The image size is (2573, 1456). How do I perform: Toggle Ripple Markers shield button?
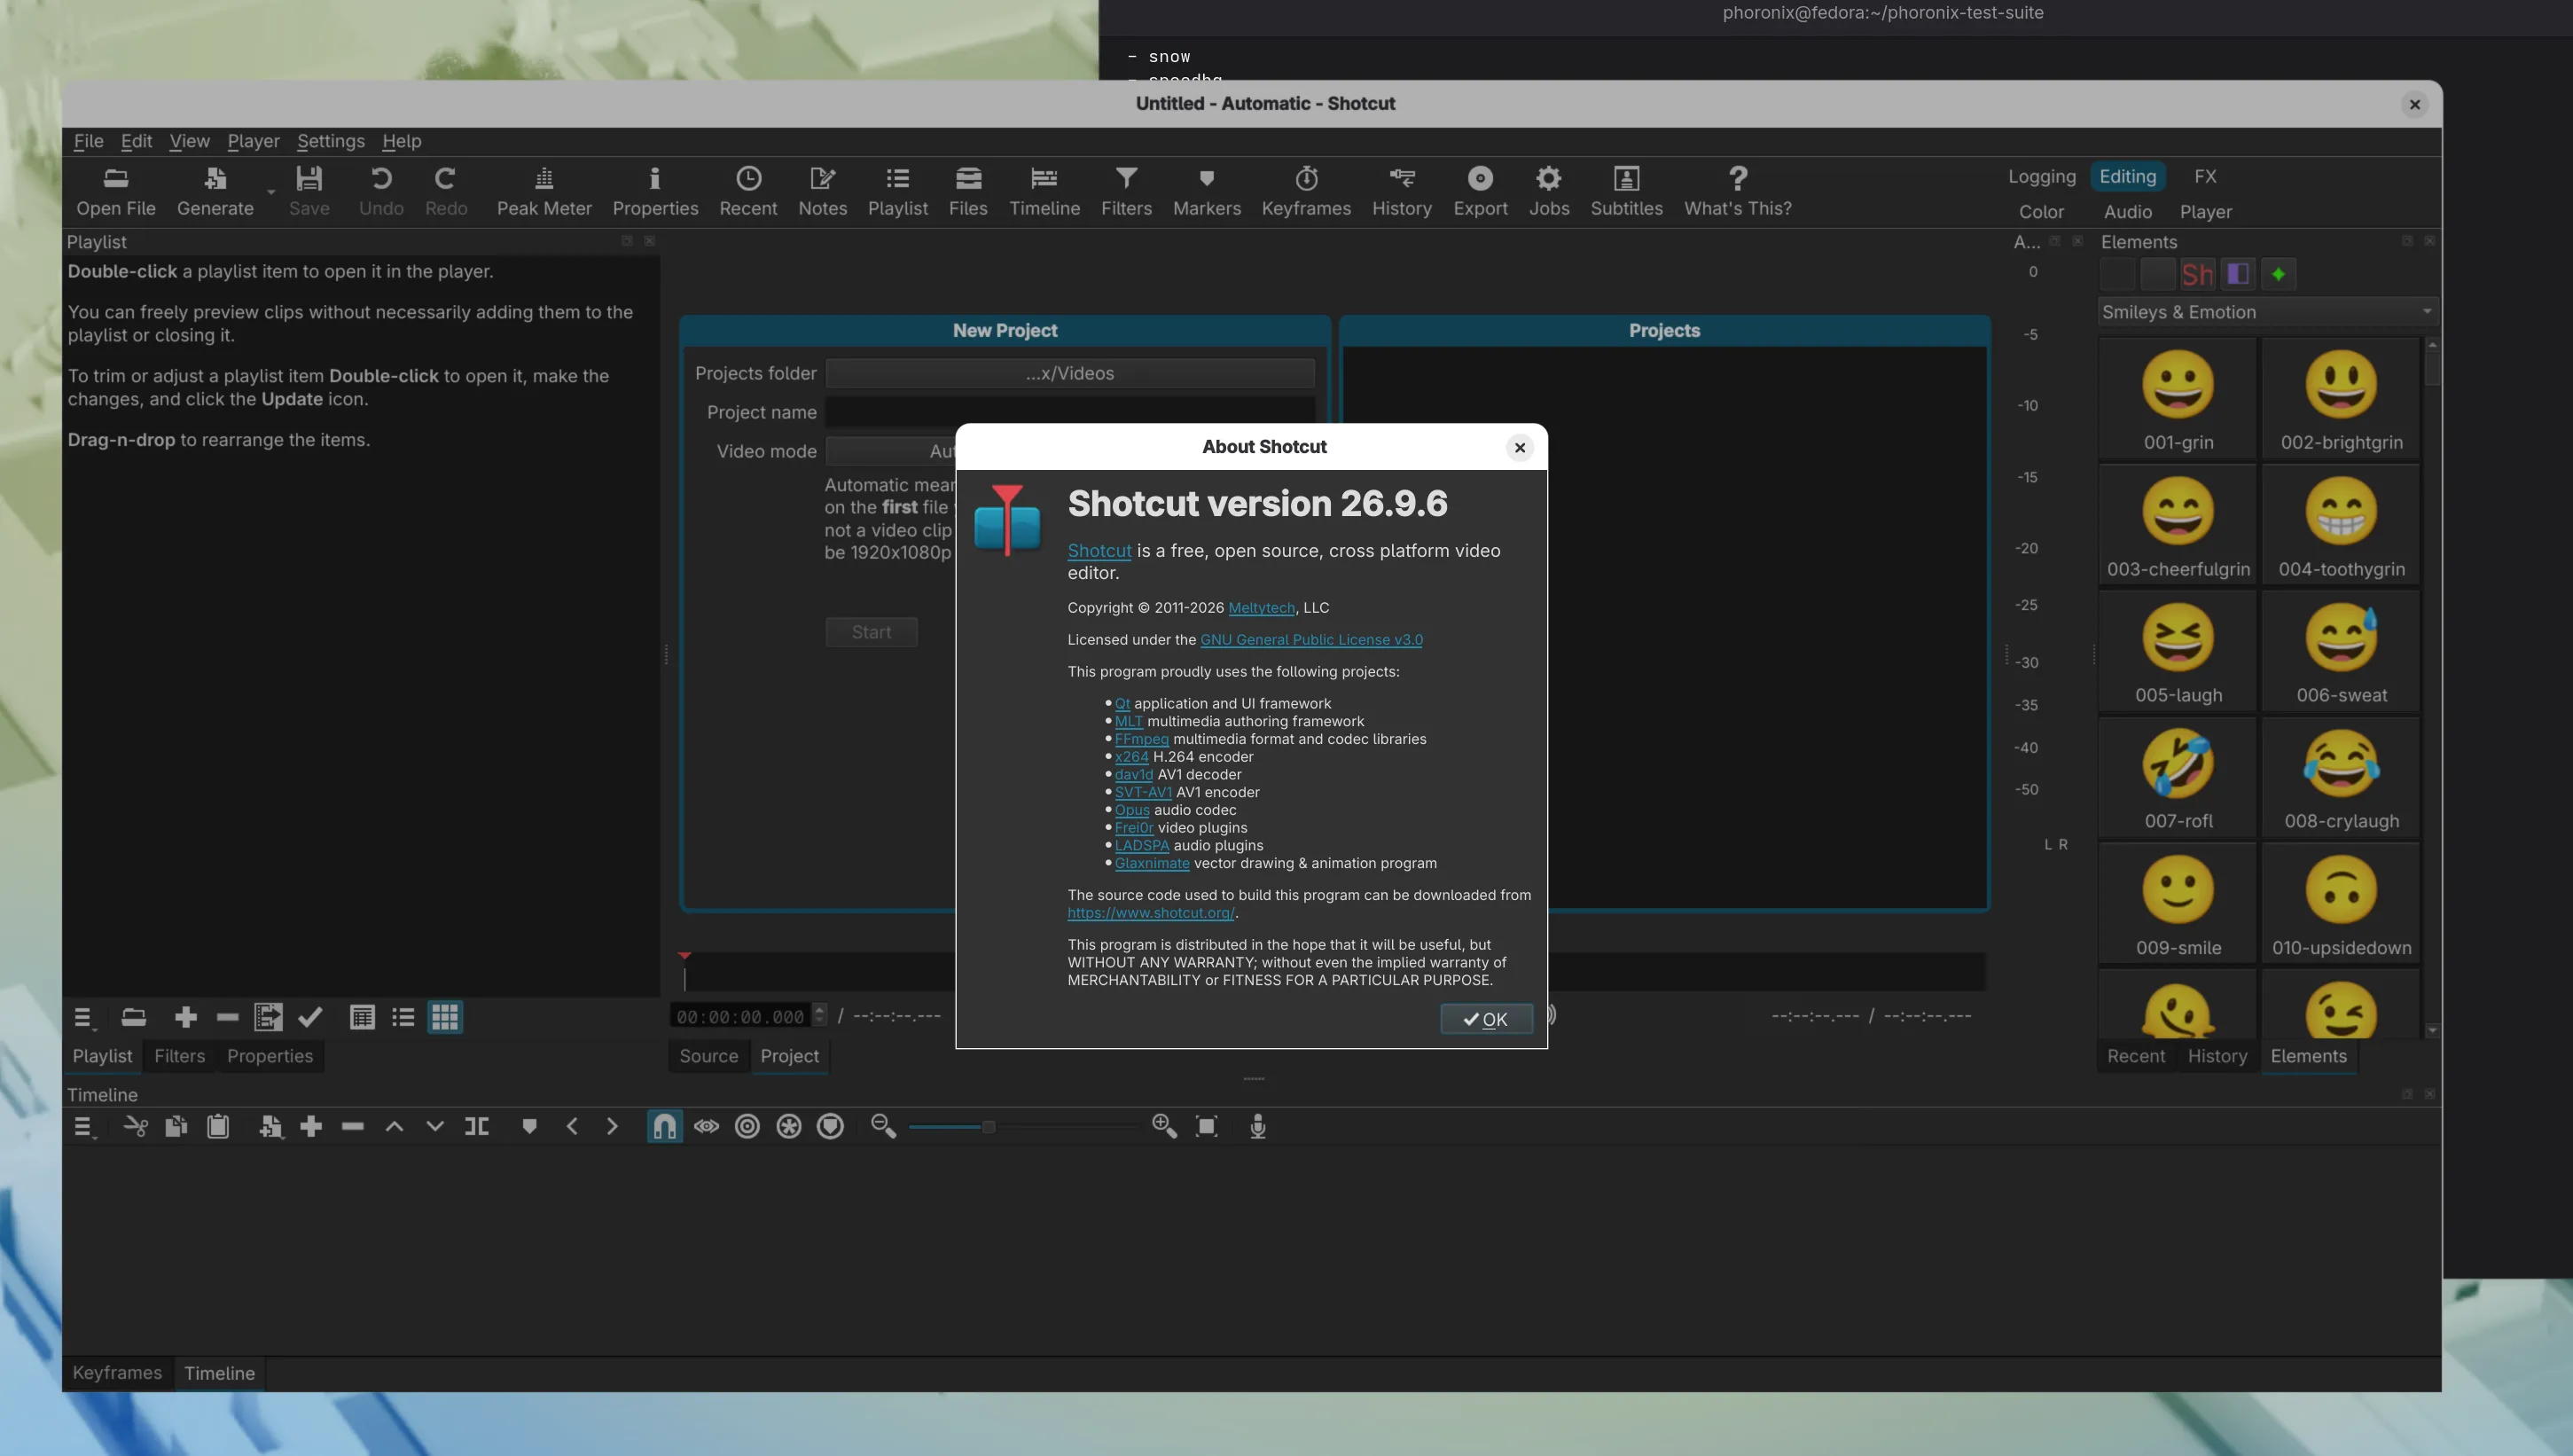pyautogui.click(x=830, y=1127)
